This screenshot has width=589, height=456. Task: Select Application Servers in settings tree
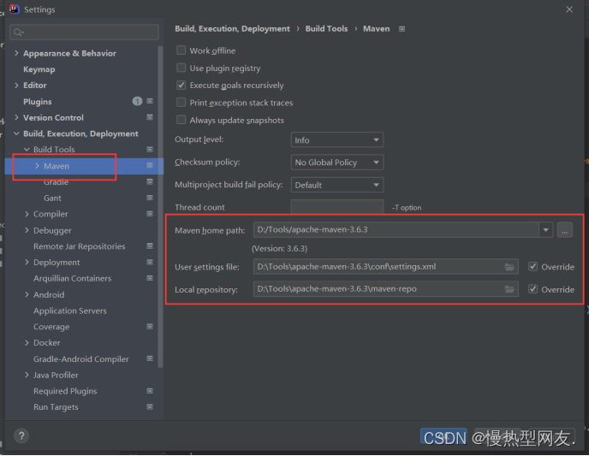(70, 311)
